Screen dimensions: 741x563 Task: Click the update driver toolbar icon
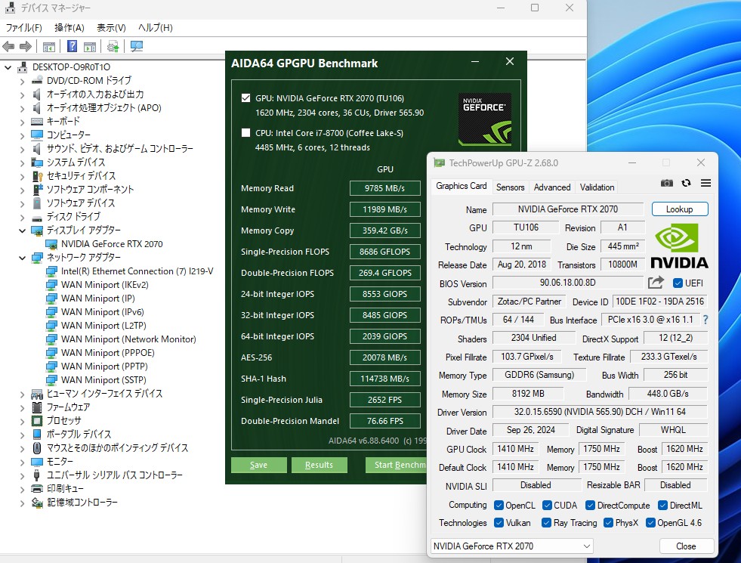pos(113,47)
